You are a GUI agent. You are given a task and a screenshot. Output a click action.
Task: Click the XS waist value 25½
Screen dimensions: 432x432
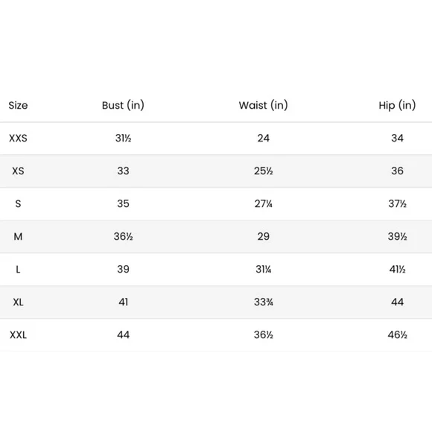(x=264, y=171)
